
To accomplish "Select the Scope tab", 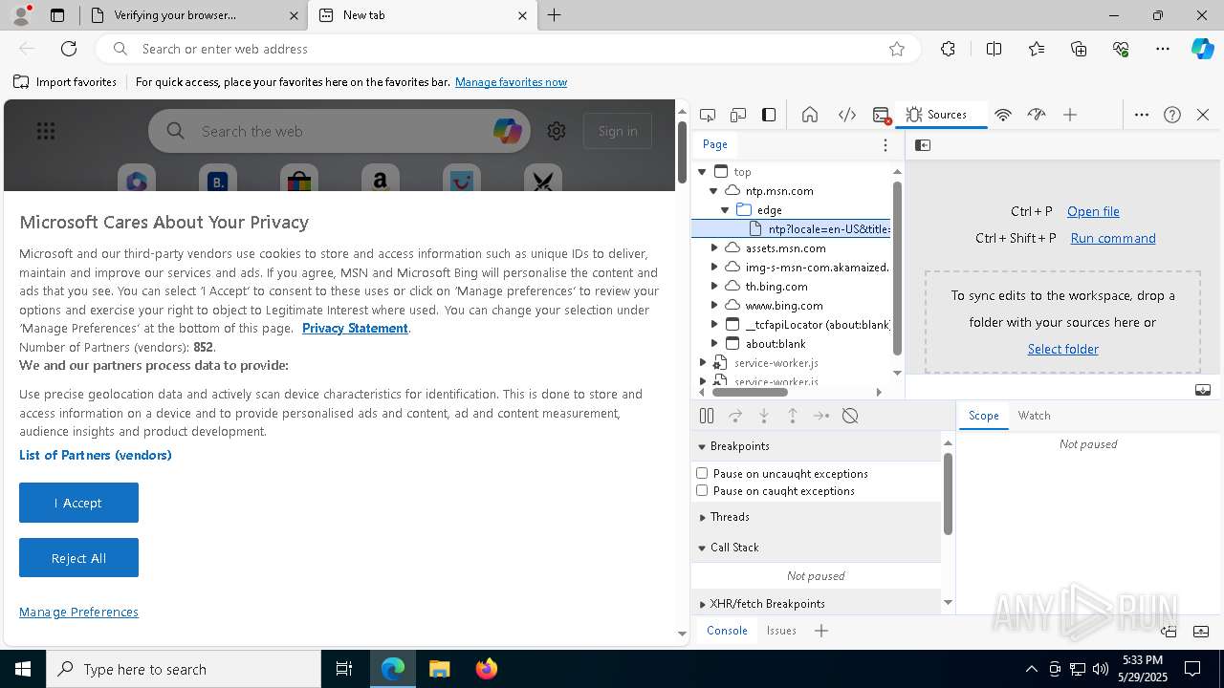I will pyautogui.click(x=983, y=416).
